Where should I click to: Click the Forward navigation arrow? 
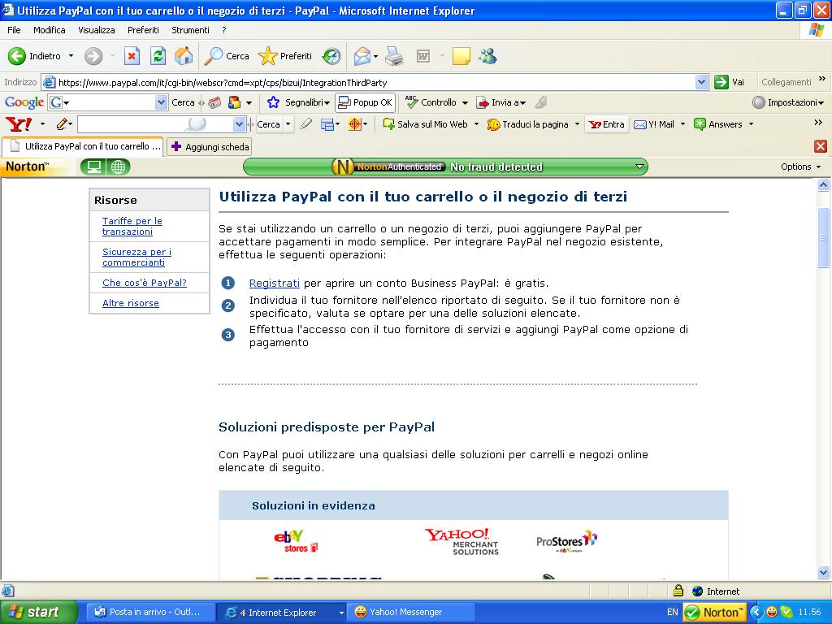tap(93, 56)
